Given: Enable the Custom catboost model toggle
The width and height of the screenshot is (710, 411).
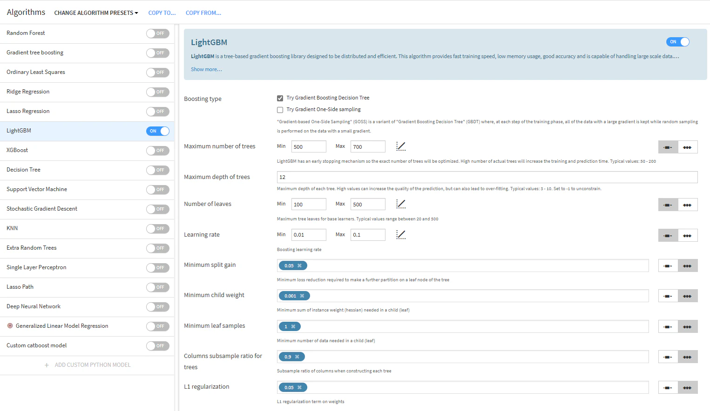Looking at the screenshot, I should pos(158,346).
